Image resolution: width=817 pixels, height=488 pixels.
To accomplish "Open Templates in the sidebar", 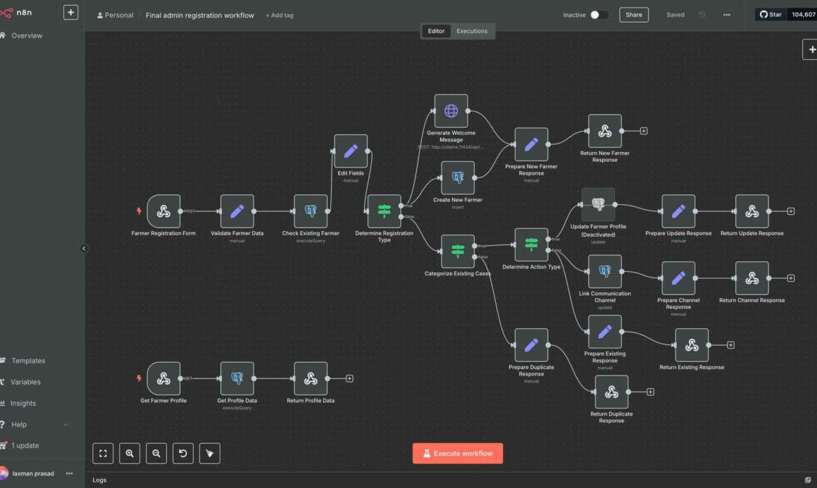I will click(28, 361).
